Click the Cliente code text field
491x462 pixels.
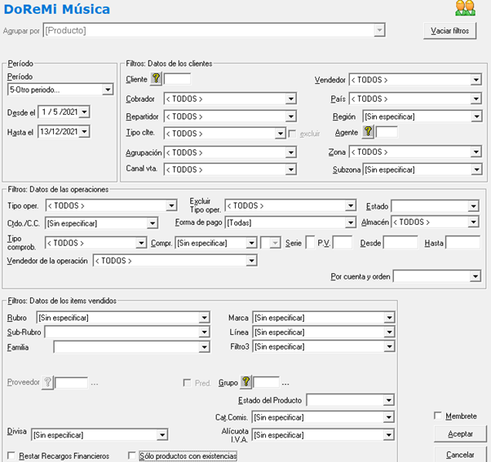click(x=177, y=79)
